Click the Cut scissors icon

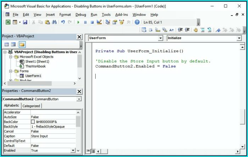pyautogui.click(x=34, y=22)
